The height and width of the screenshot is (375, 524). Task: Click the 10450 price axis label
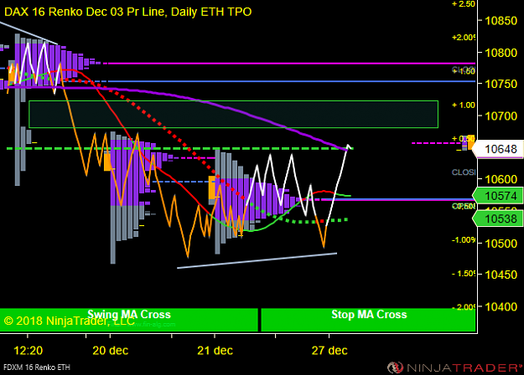501,275
